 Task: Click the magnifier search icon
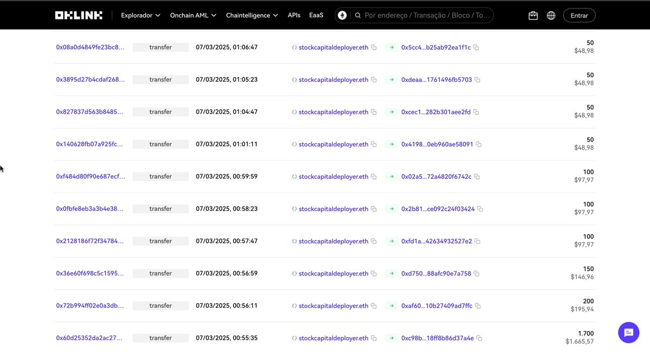(x=358, y=15)
